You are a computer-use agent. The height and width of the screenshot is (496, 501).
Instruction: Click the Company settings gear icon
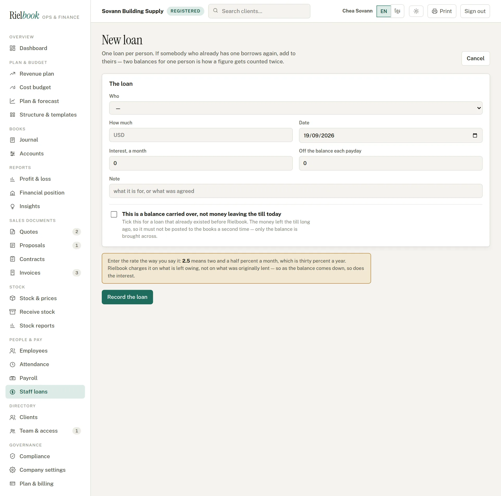(13, 470)
